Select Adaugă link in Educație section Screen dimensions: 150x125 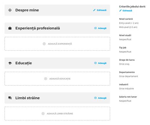click(102, 63)
